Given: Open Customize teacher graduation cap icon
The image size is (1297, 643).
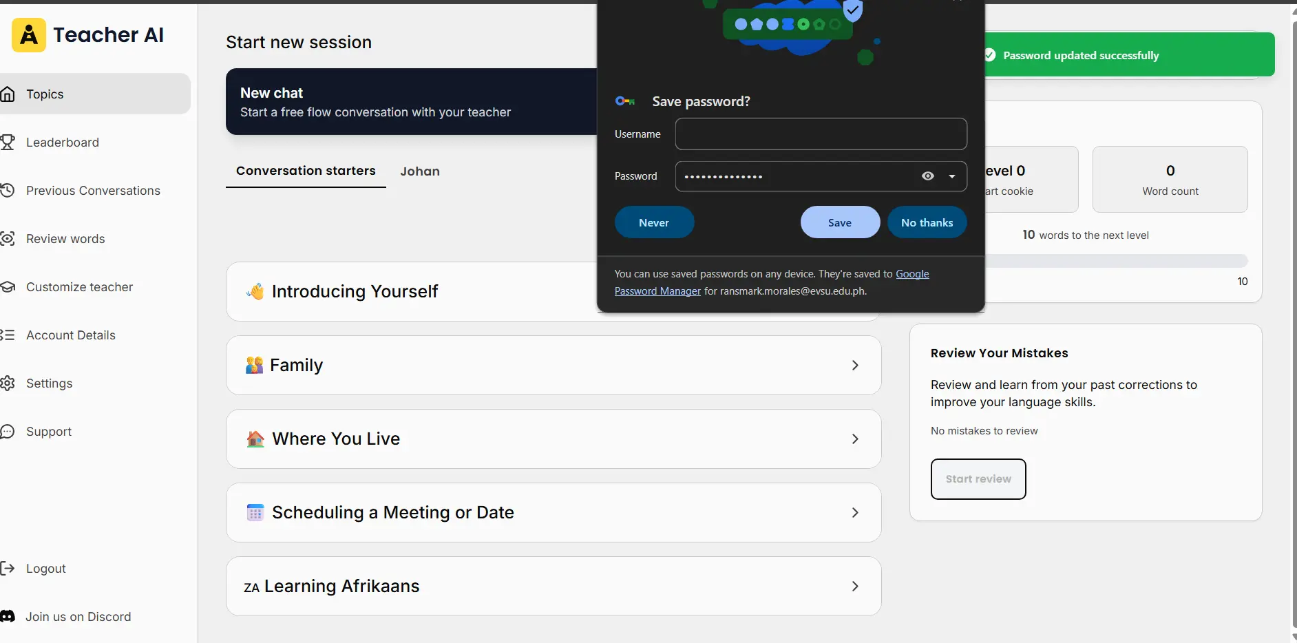Looking at the screenshot, I should click(x=8, y=287).
